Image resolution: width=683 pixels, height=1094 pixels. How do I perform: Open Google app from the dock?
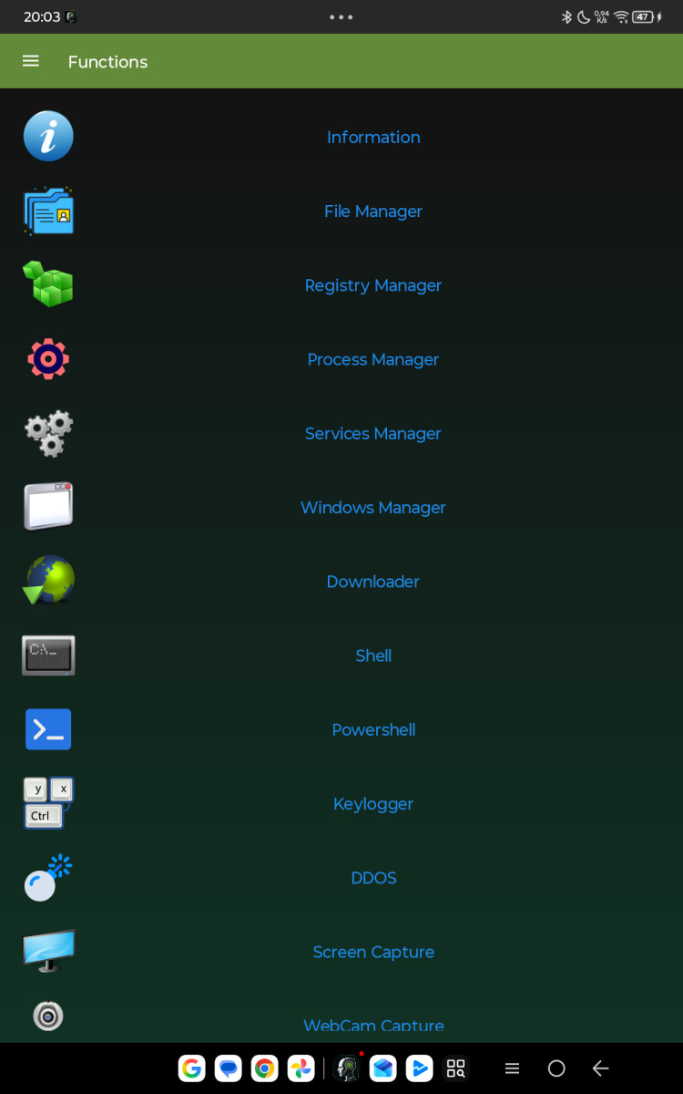pos(191,1068)
